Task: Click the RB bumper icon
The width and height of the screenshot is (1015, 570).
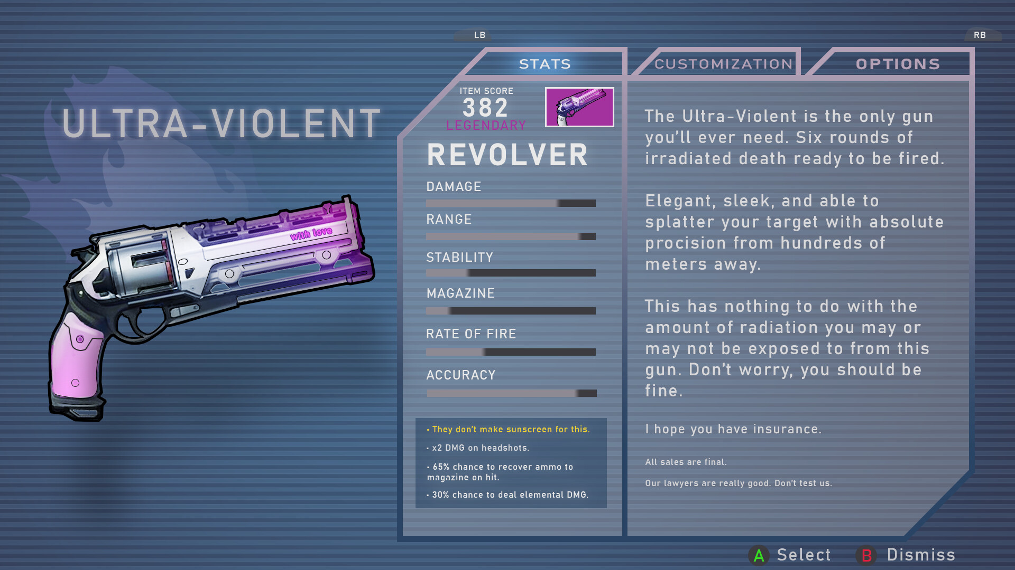Action: tap(980, 35)
